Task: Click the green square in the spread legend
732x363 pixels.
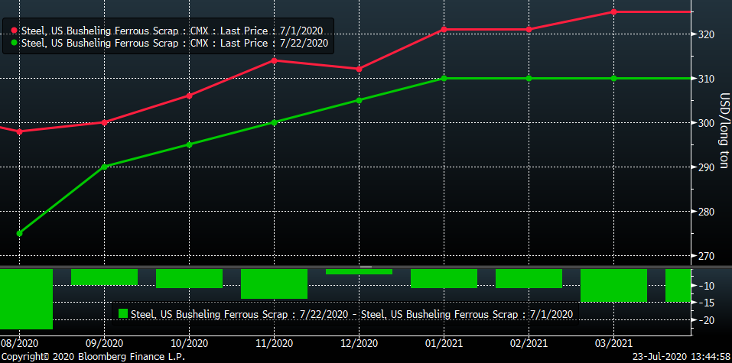Action: [122, 313]
